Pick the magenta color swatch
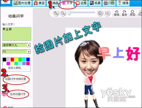This screenshot has width=142, height=108. (8, 63)
